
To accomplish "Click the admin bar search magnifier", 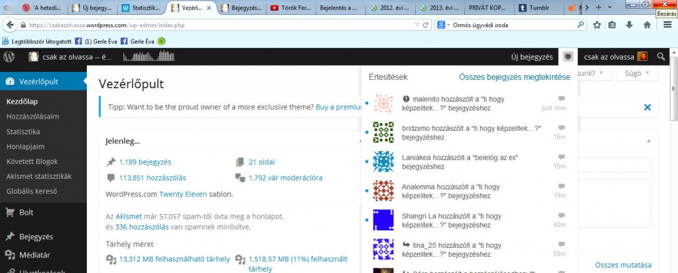I will (661, 57).
